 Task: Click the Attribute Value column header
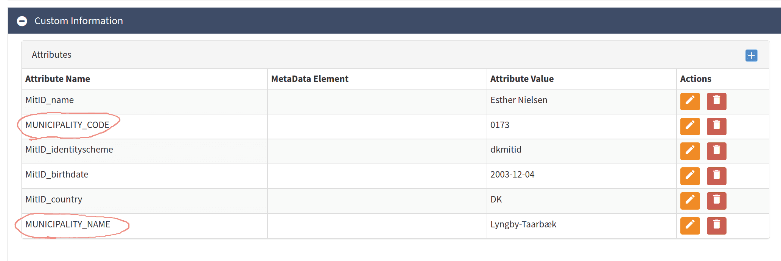(522, 79)
